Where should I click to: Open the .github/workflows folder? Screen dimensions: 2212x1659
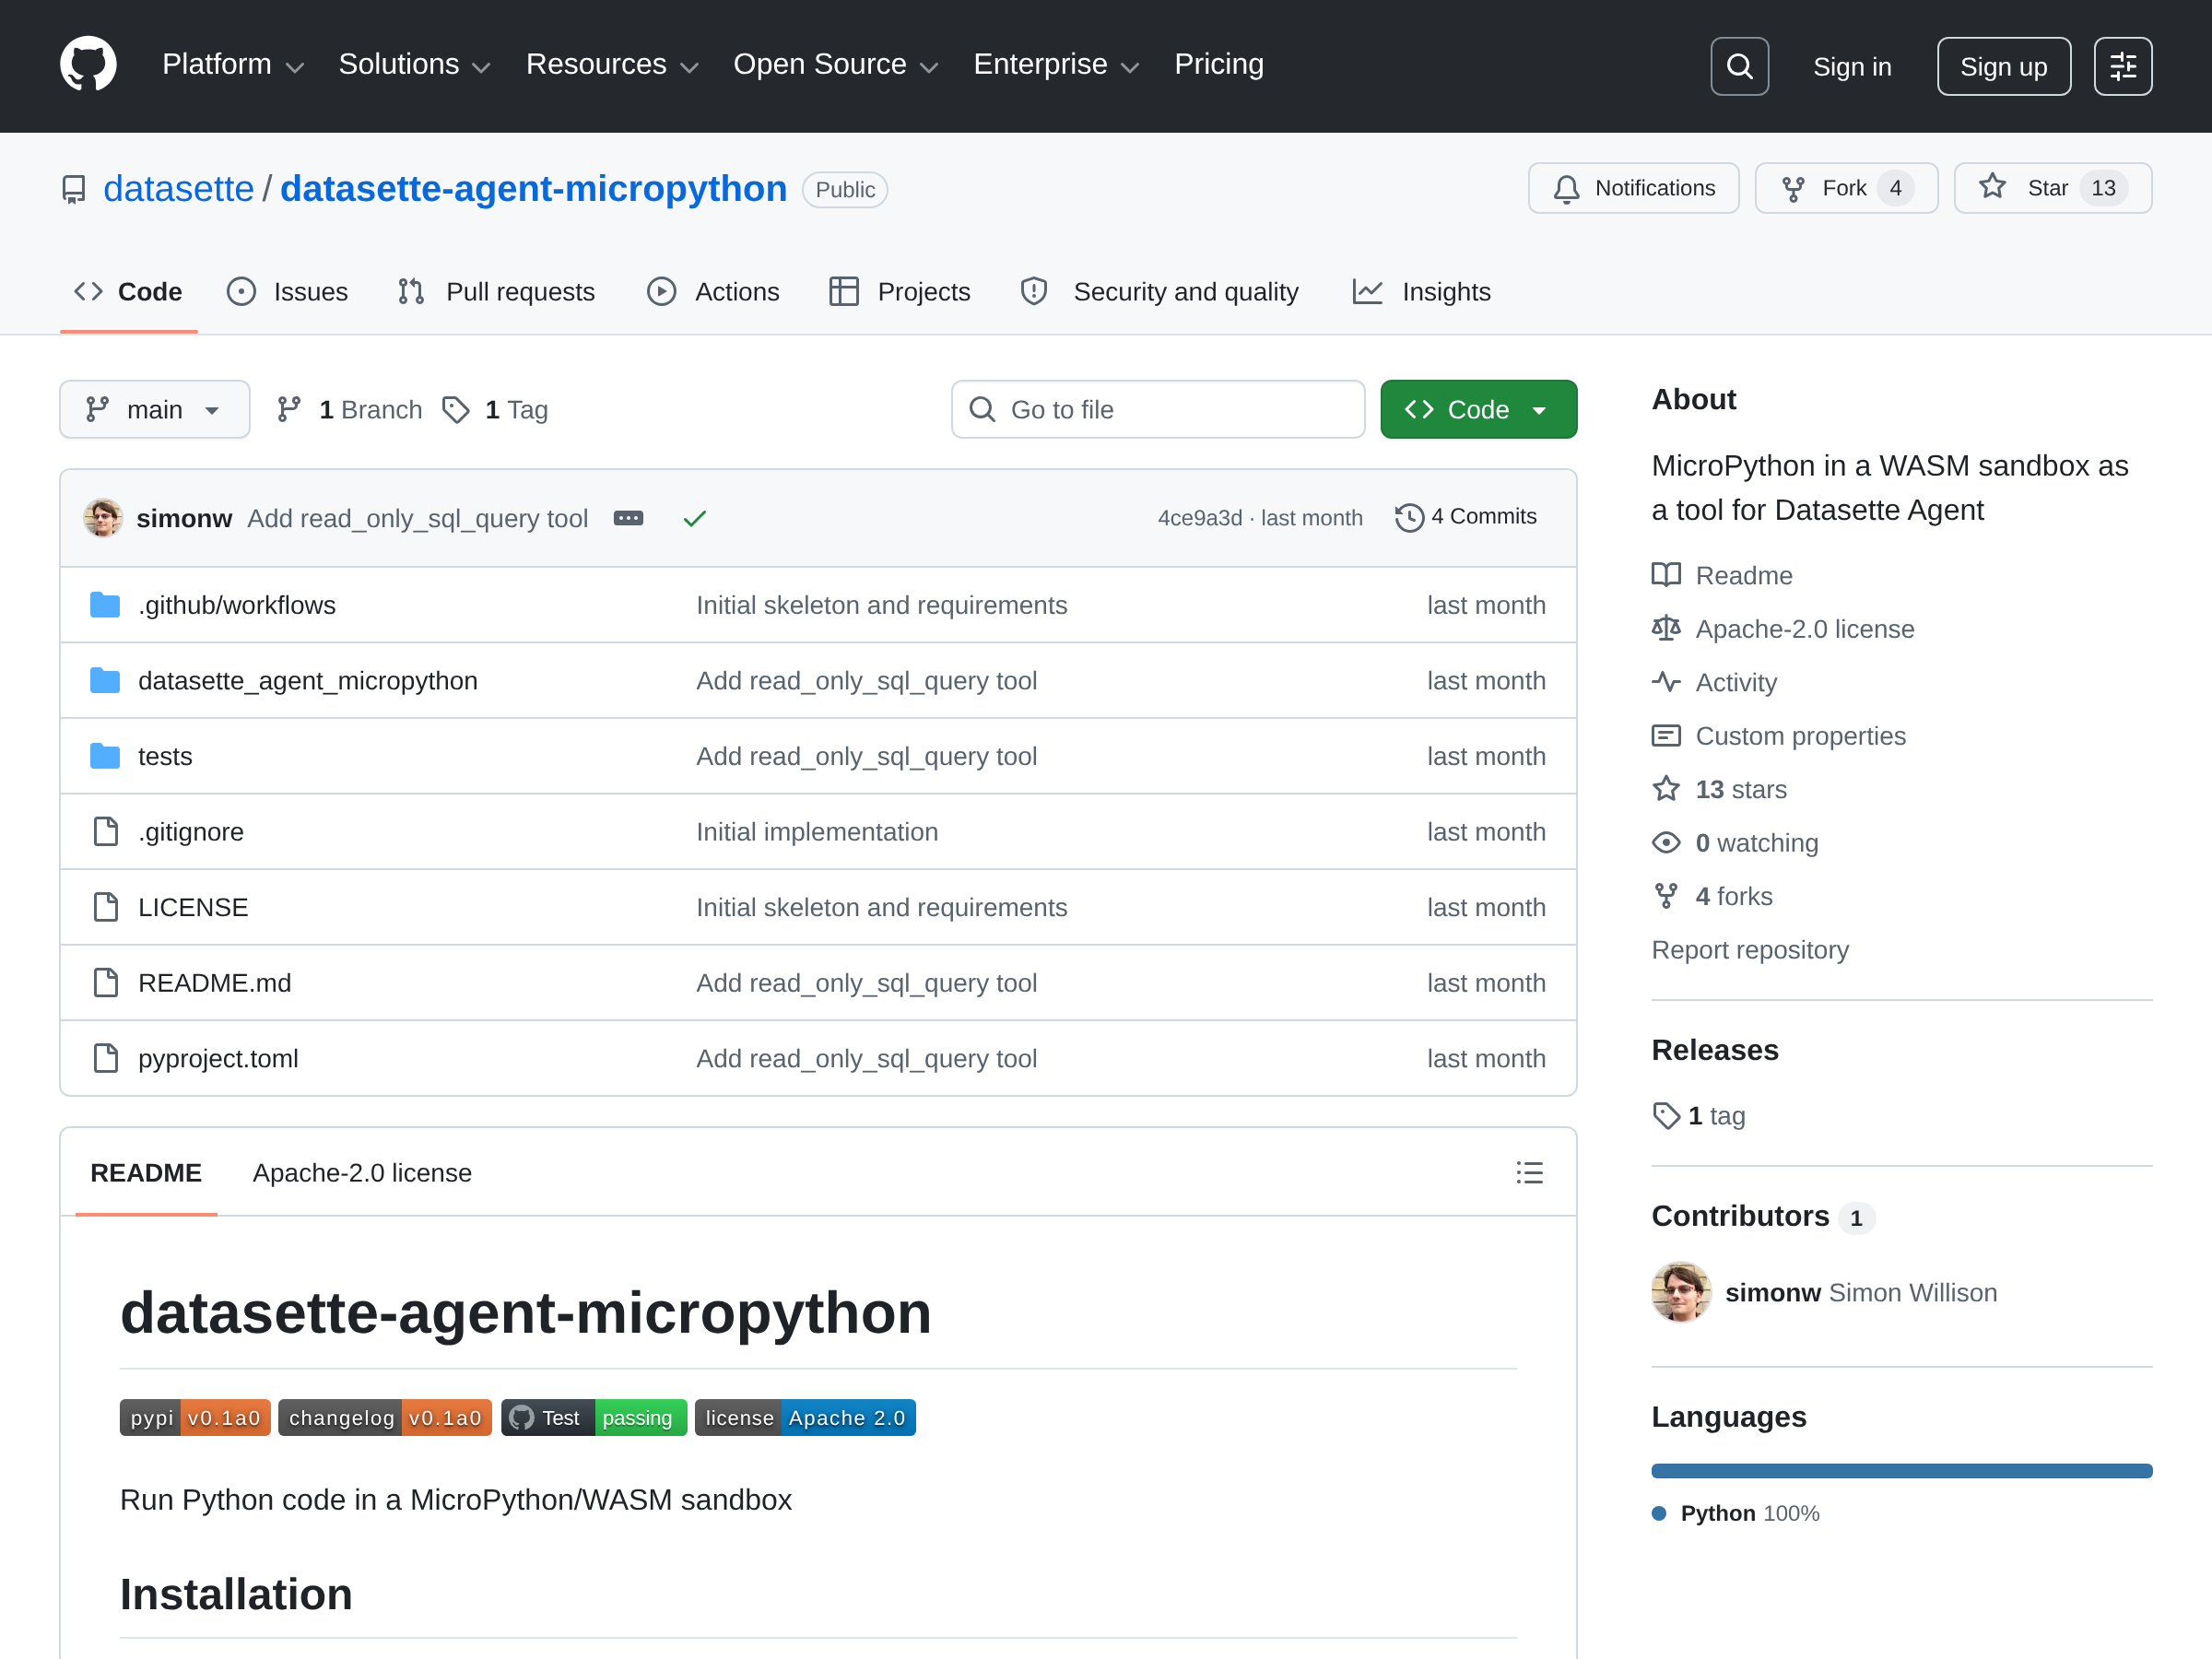tap(237, 605)
